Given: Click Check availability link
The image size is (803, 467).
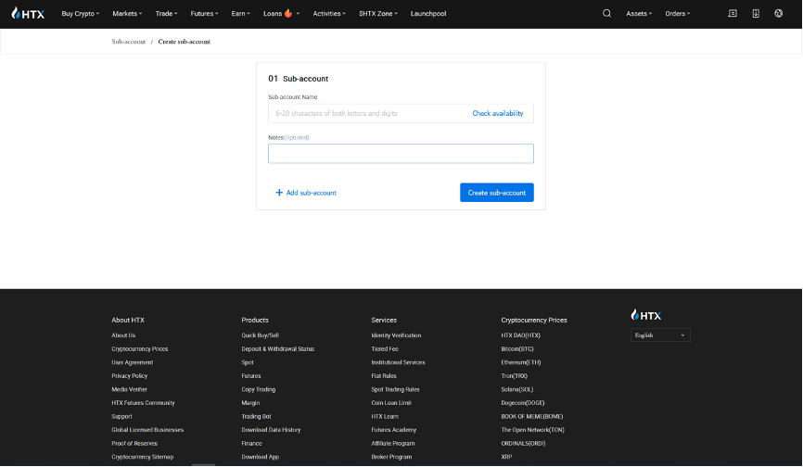Looking at the screenshot, I should pos(498,113).
